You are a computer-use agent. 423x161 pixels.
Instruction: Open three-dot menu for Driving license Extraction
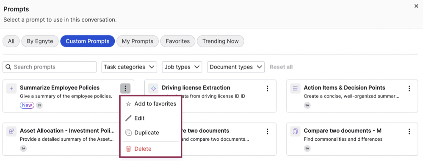267,88
